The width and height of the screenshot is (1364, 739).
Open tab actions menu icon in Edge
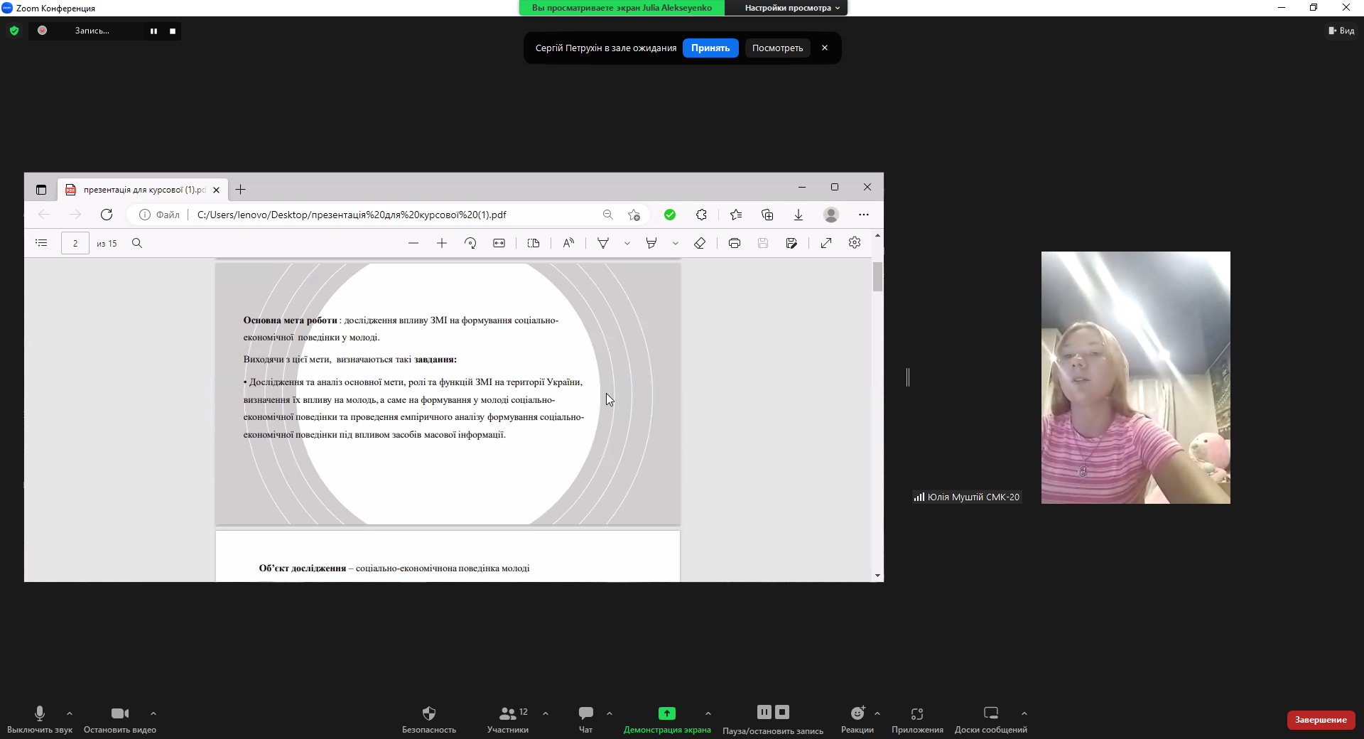pos(41,190)
